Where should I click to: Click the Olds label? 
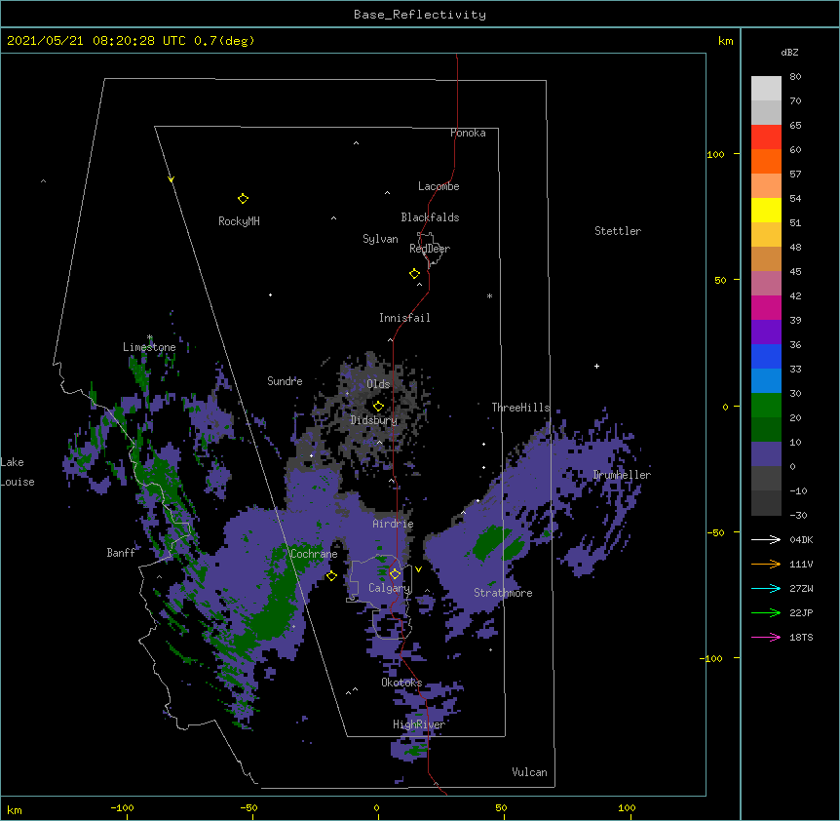[x=378, y=384]
